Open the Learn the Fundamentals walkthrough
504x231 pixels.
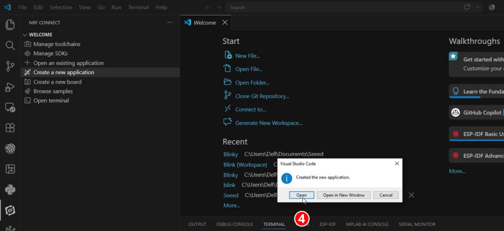click(x=476, y=91)
